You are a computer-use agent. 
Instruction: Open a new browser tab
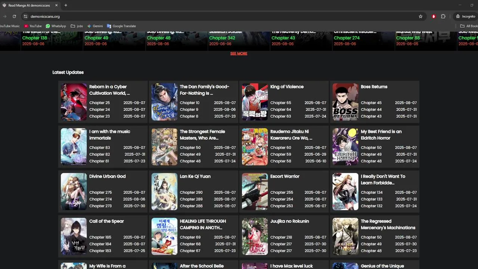click(66, 5)
